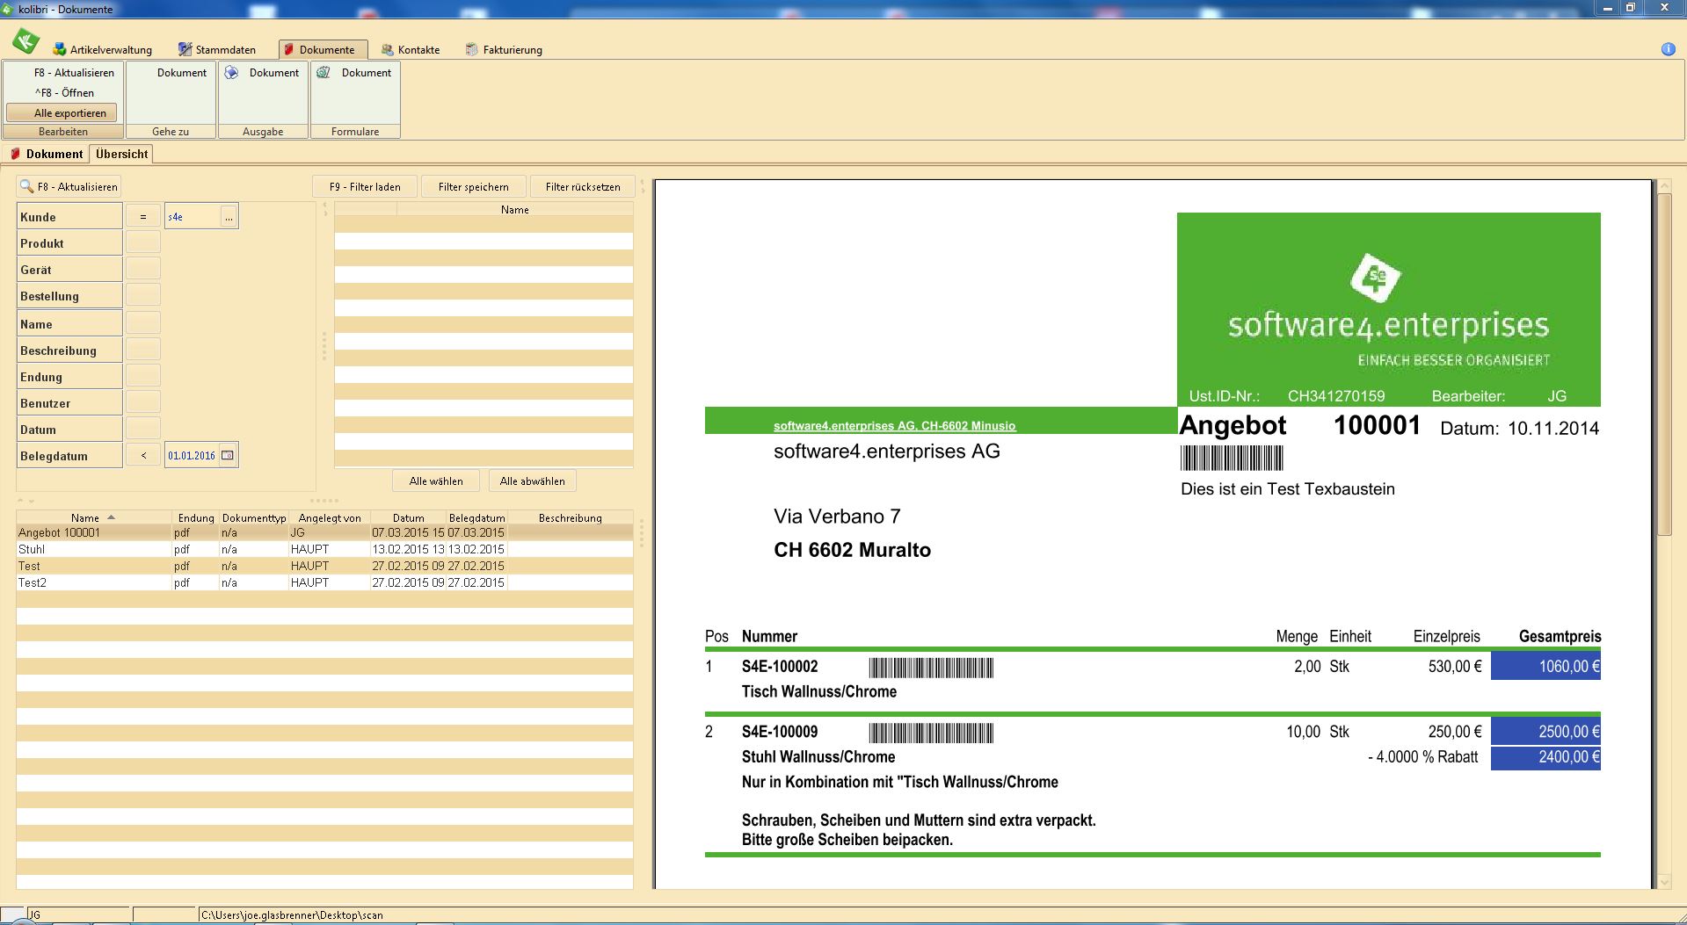
Task: Select the 'Angebot 100001' document row
Action: click(x=324, y=532)
